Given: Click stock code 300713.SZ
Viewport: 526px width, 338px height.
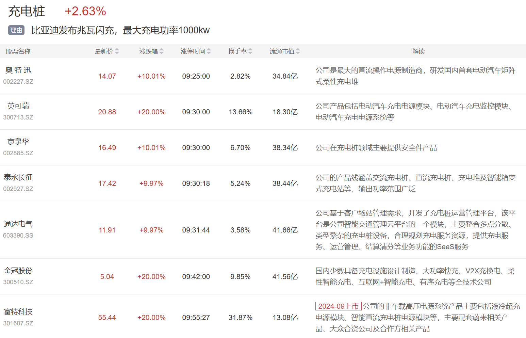Looking at the screenshot, I should coord(18,117).
